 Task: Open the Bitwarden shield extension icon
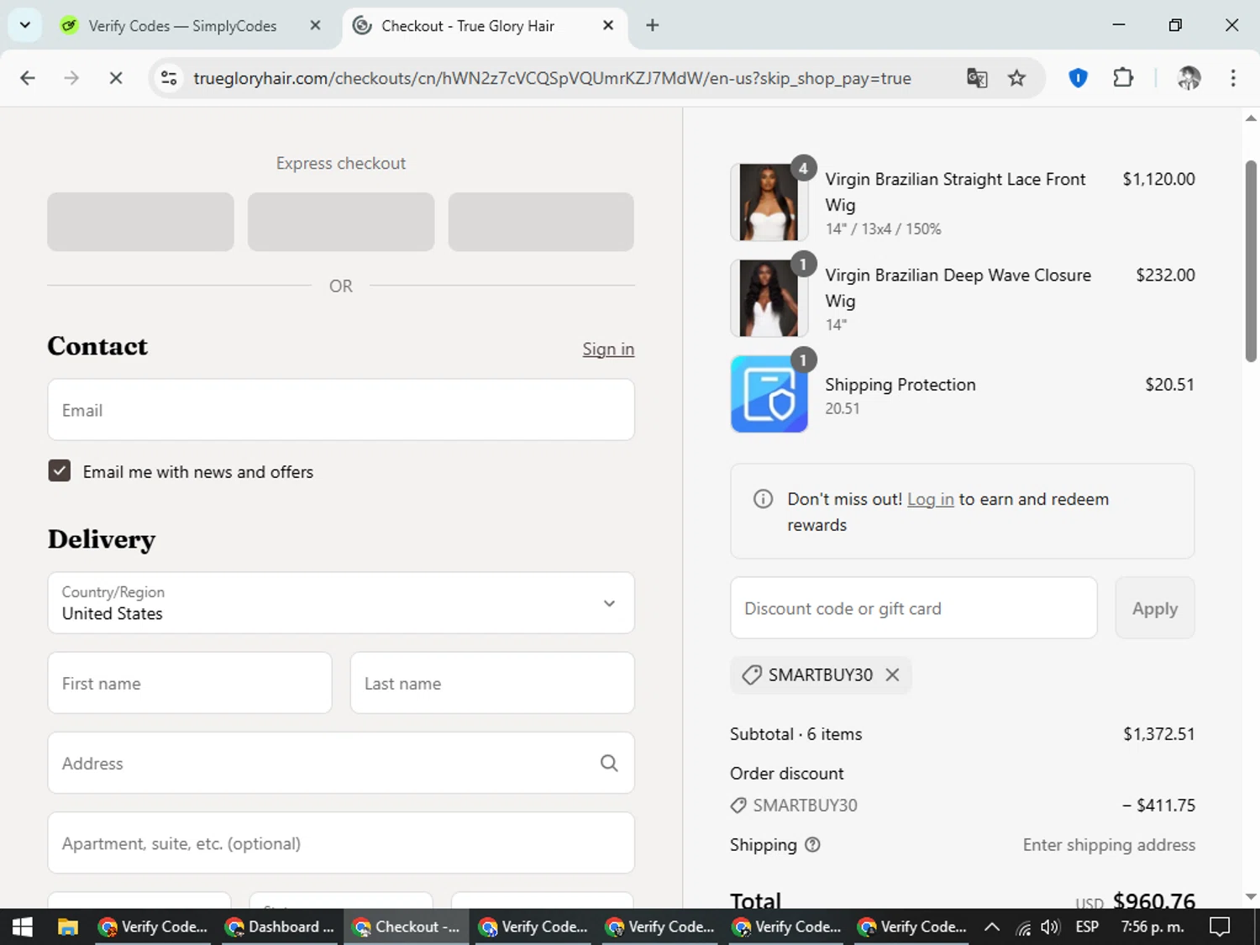[x=1079, y=78]
